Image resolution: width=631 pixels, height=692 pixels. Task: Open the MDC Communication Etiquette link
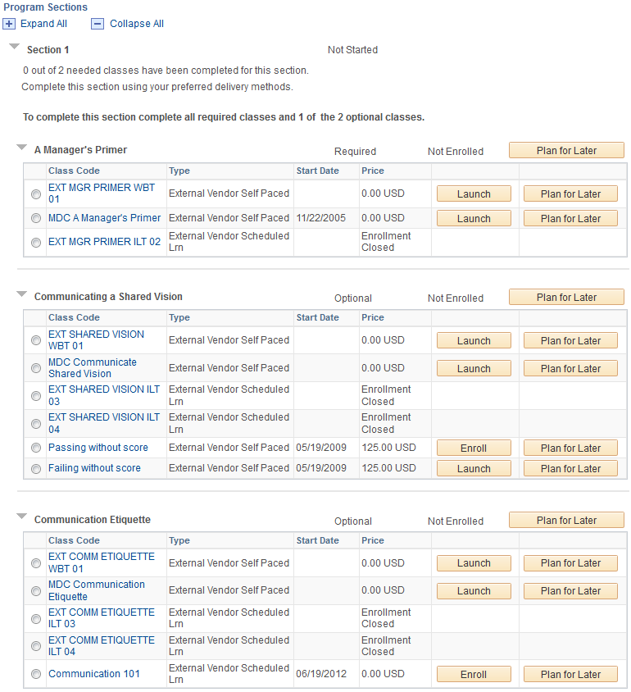pyautogui.click(x=97, y=590)
